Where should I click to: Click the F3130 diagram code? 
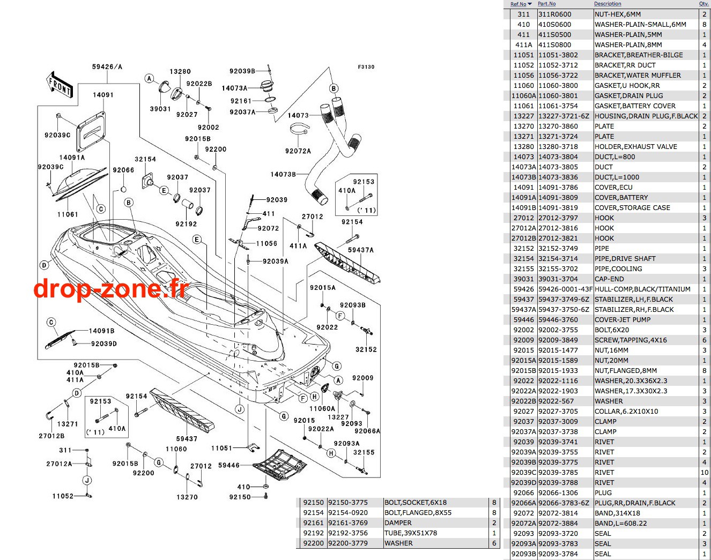(x=366, y=67)
